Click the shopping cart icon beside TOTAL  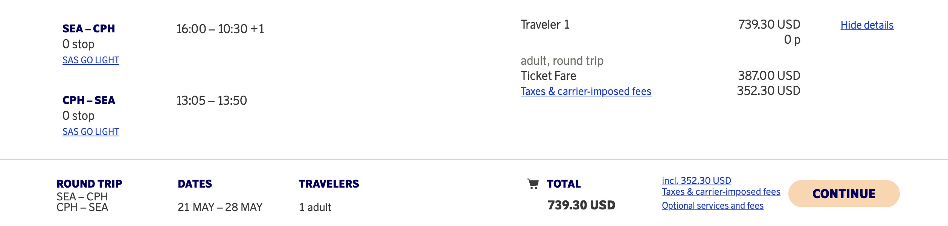[x=533, y=184]
